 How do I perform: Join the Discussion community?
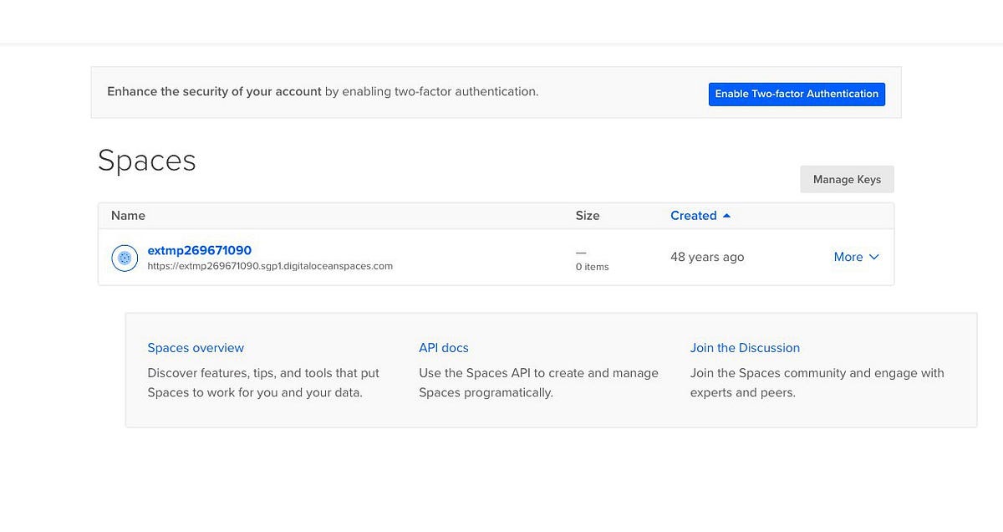pyautogui.click(x=745, y=347)
